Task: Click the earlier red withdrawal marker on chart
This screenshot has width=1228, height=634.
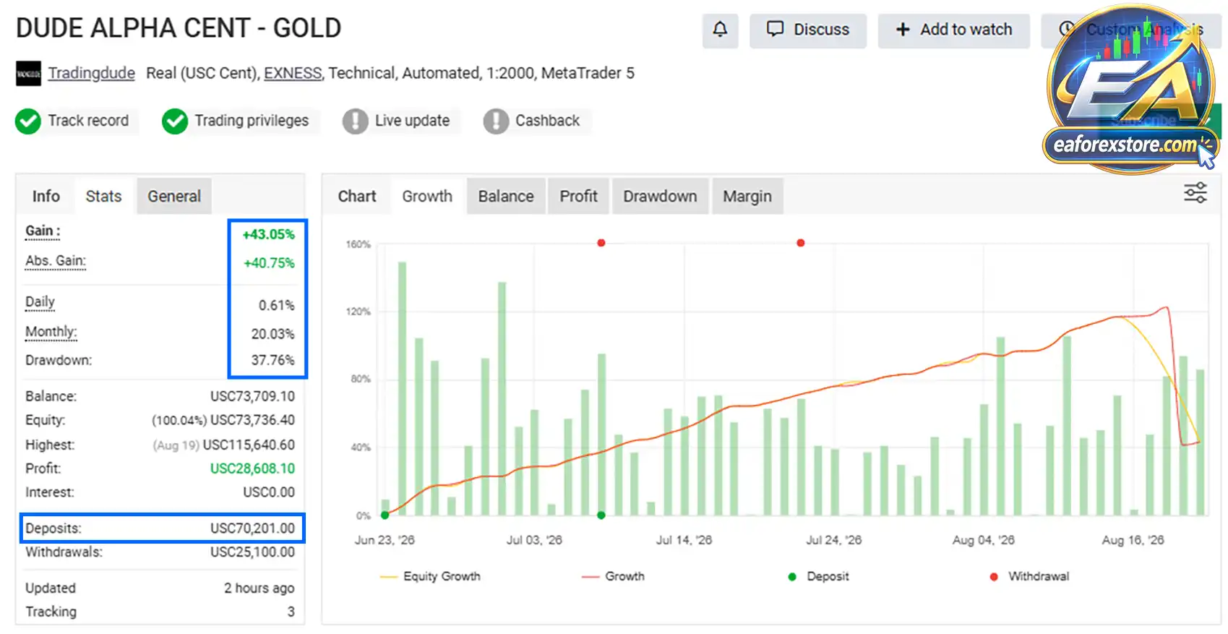Action: pos(601,243)
